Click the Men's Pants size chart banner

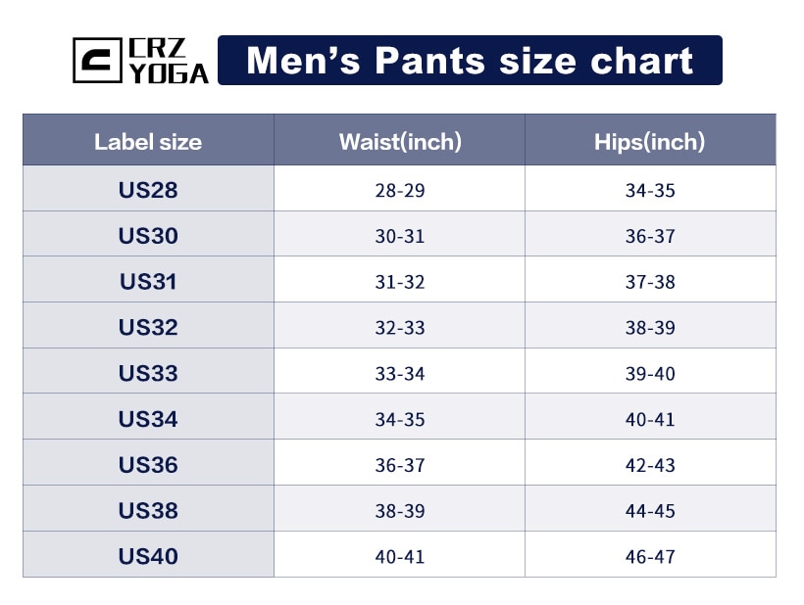coord(470,61)
